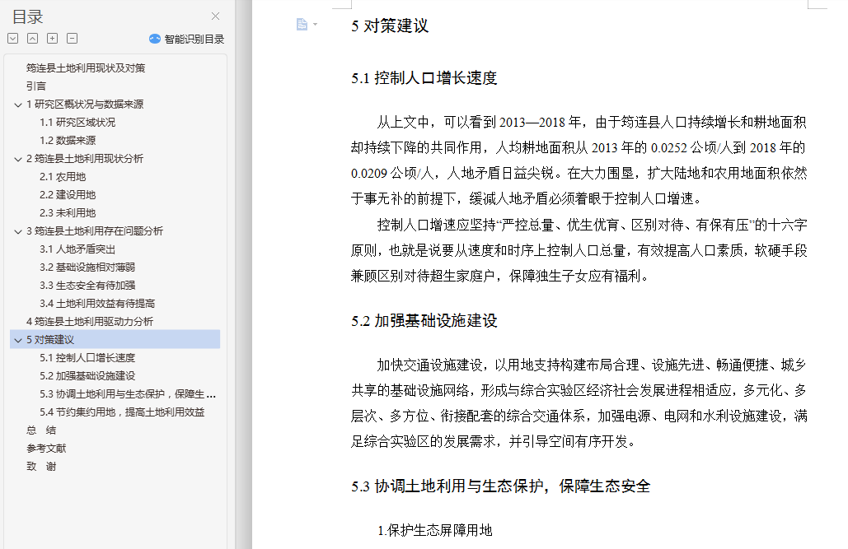The width and height of the screenshot is (848, 549).
Task: Select '2.3 未利用地' in the outline
Action: 68,213
